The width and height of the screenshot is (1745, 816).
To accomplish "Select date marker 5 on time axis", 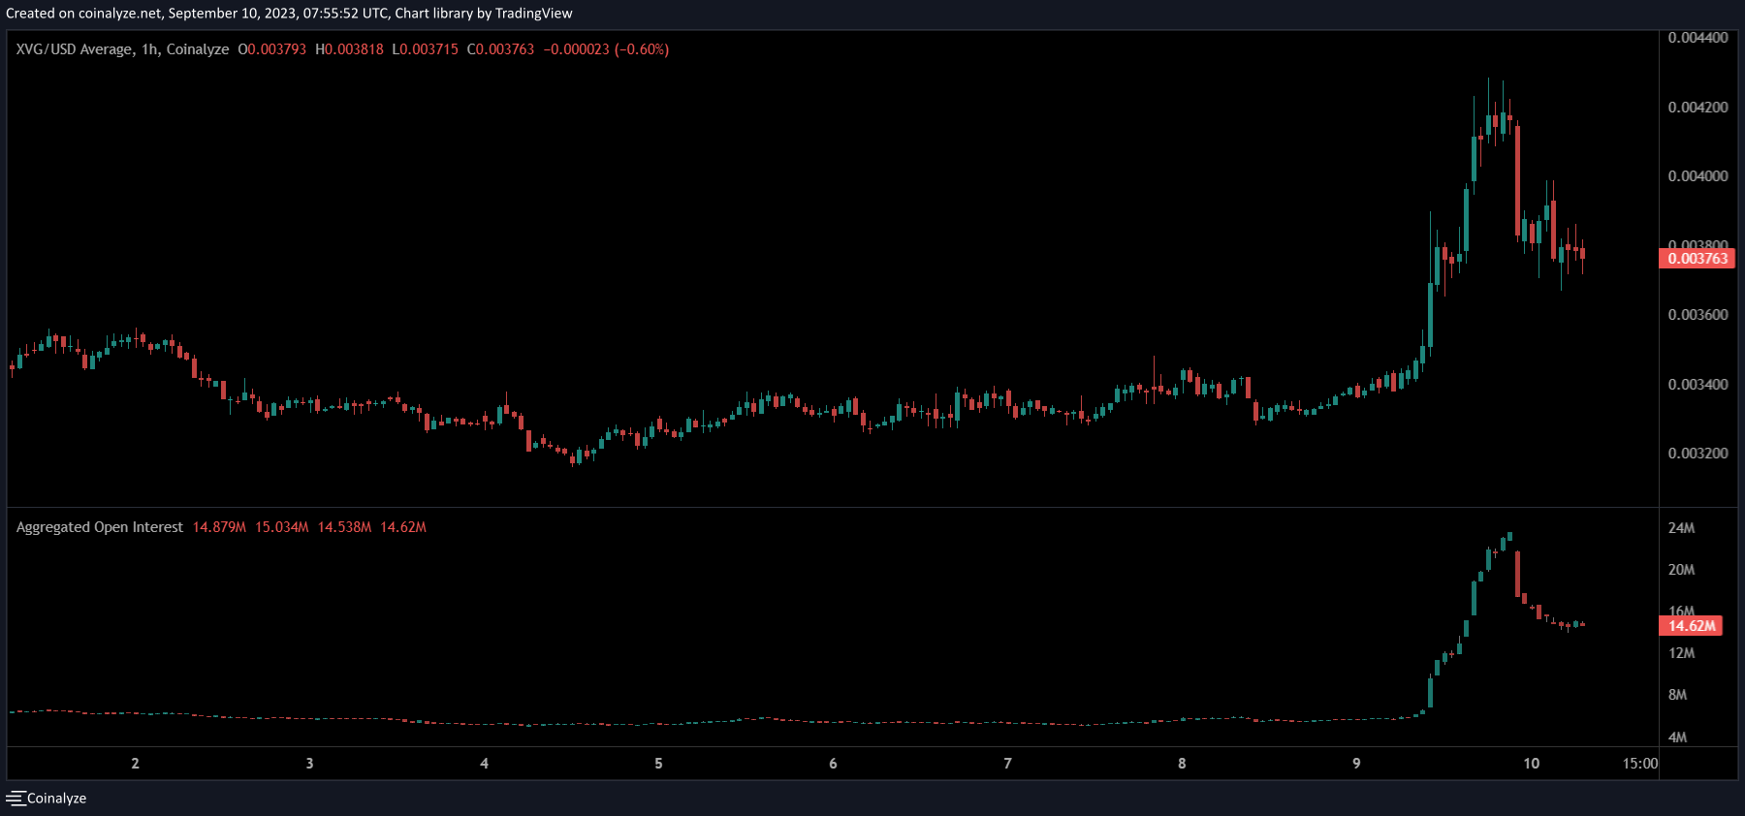I will pyautogui.click(x=658, y=764).
